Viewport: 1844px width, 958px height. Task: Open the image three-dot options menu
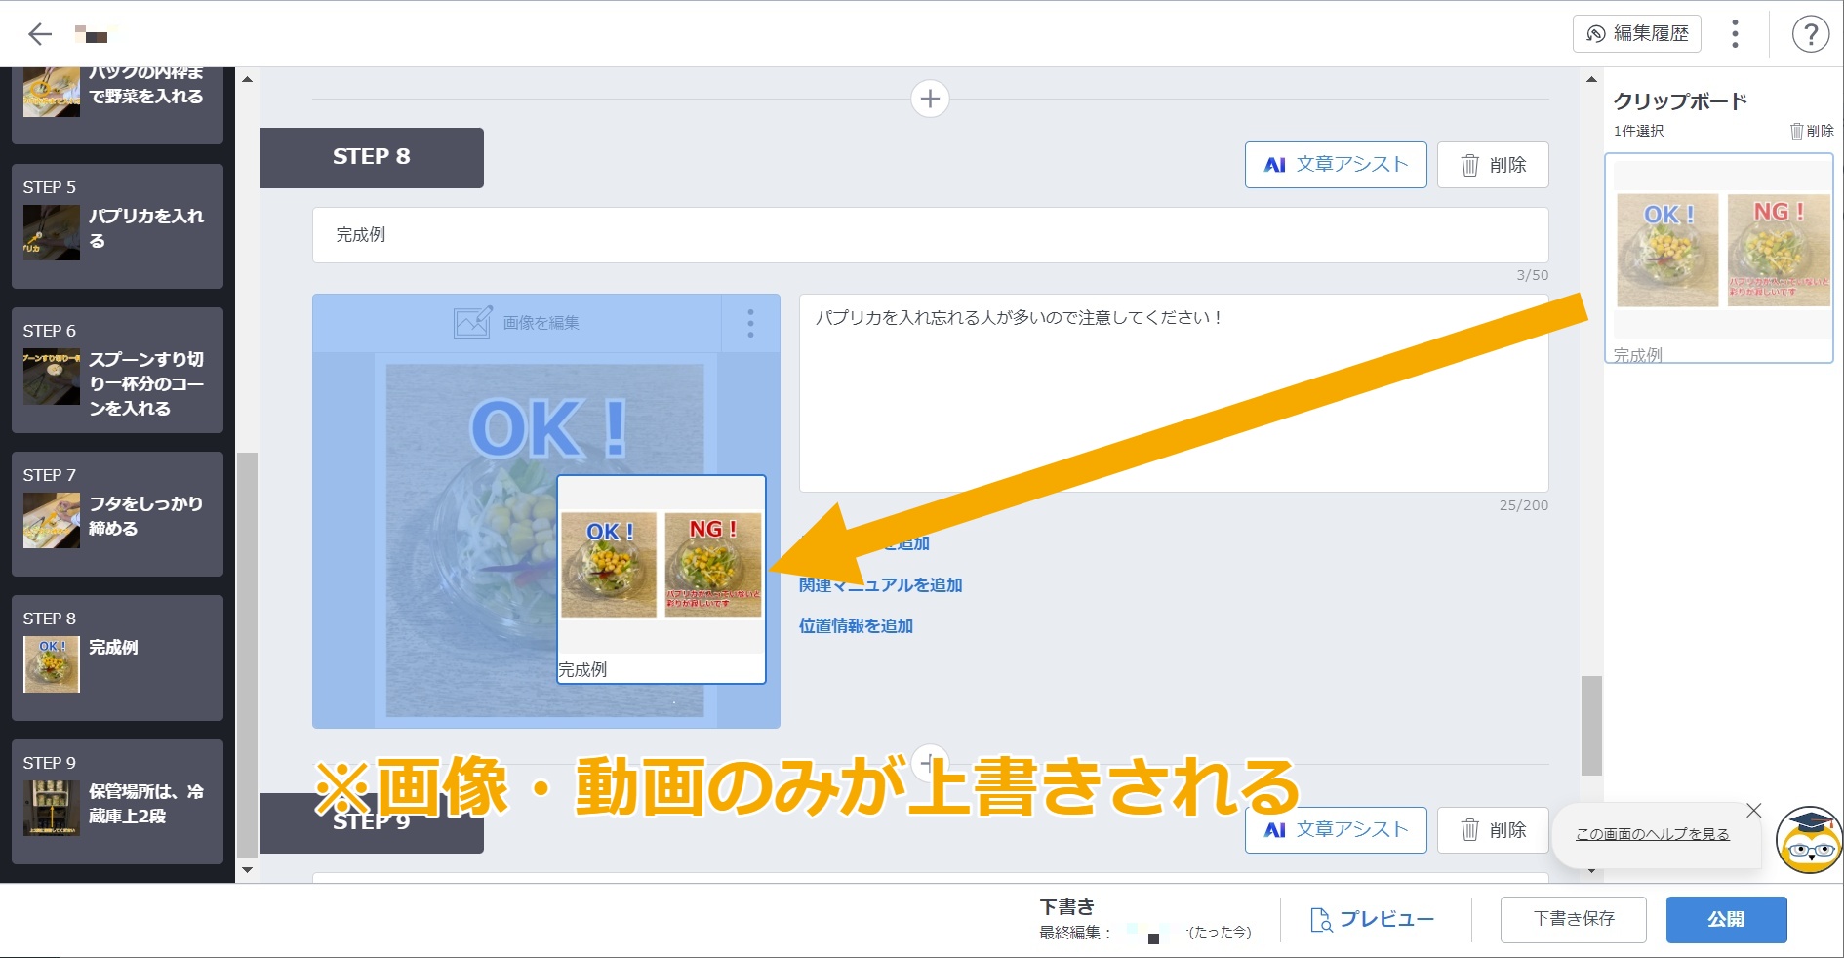pyautogui.click(x=750, y=323)
